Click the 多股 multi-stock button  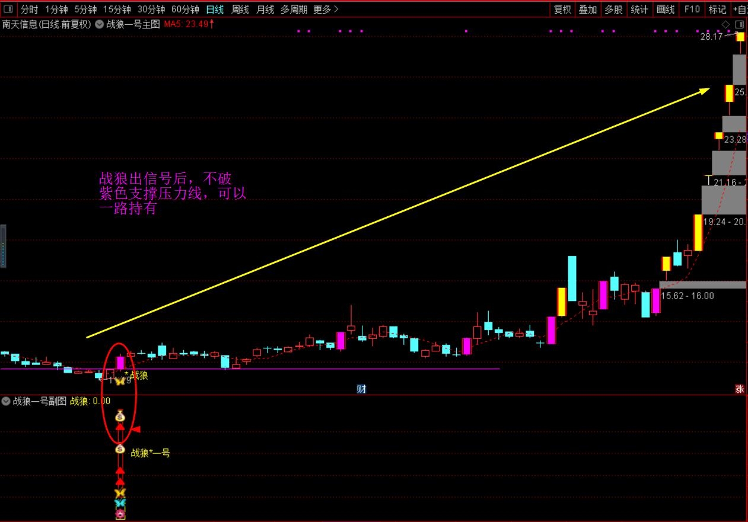(x=613, y=9)
